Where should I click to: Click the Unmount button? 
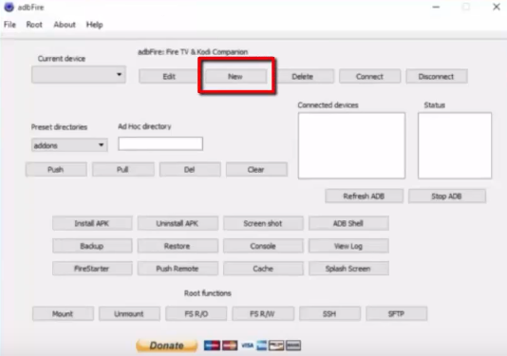tap(129, 313)
